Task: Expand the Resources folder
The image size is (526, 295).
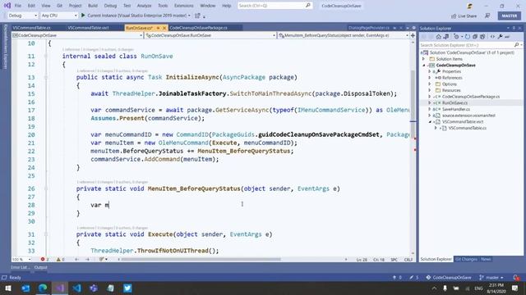Action: (x=430, y=90)
